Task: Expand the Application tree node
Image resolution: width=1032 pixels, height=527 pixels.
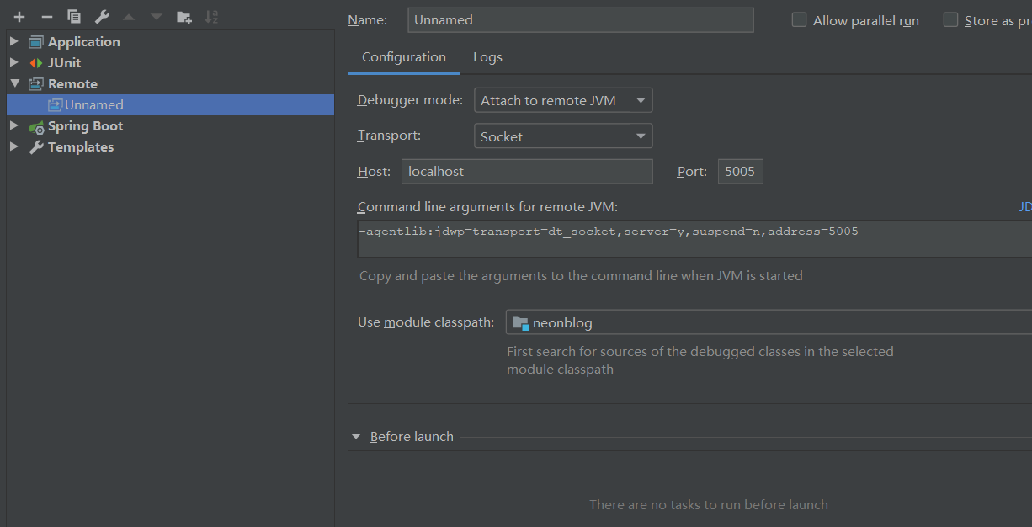Action: coord(14,41)
